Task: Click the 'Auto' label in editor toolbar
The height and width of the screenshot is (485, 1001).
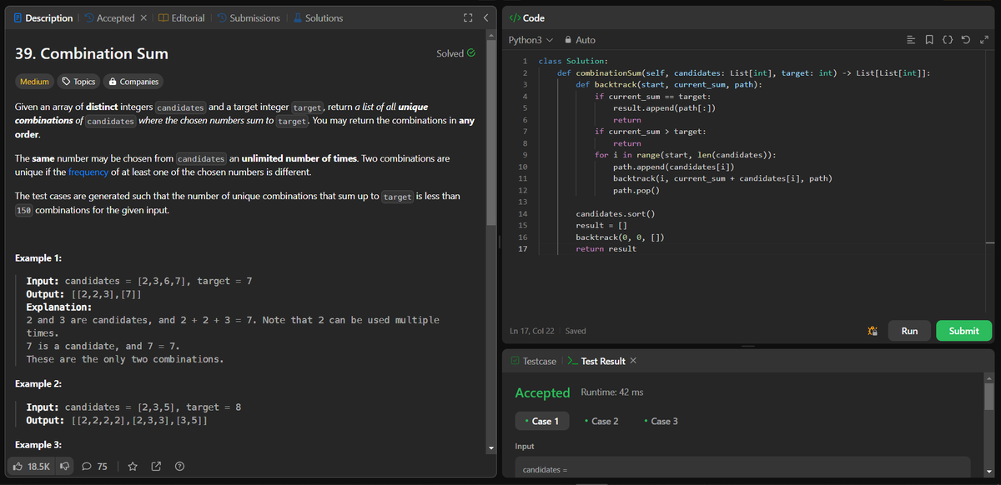Action: tap(585, 40)
